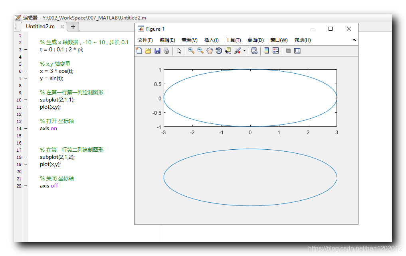Open a file with the folder icon

pyautogui.click(x=148, y=51)
